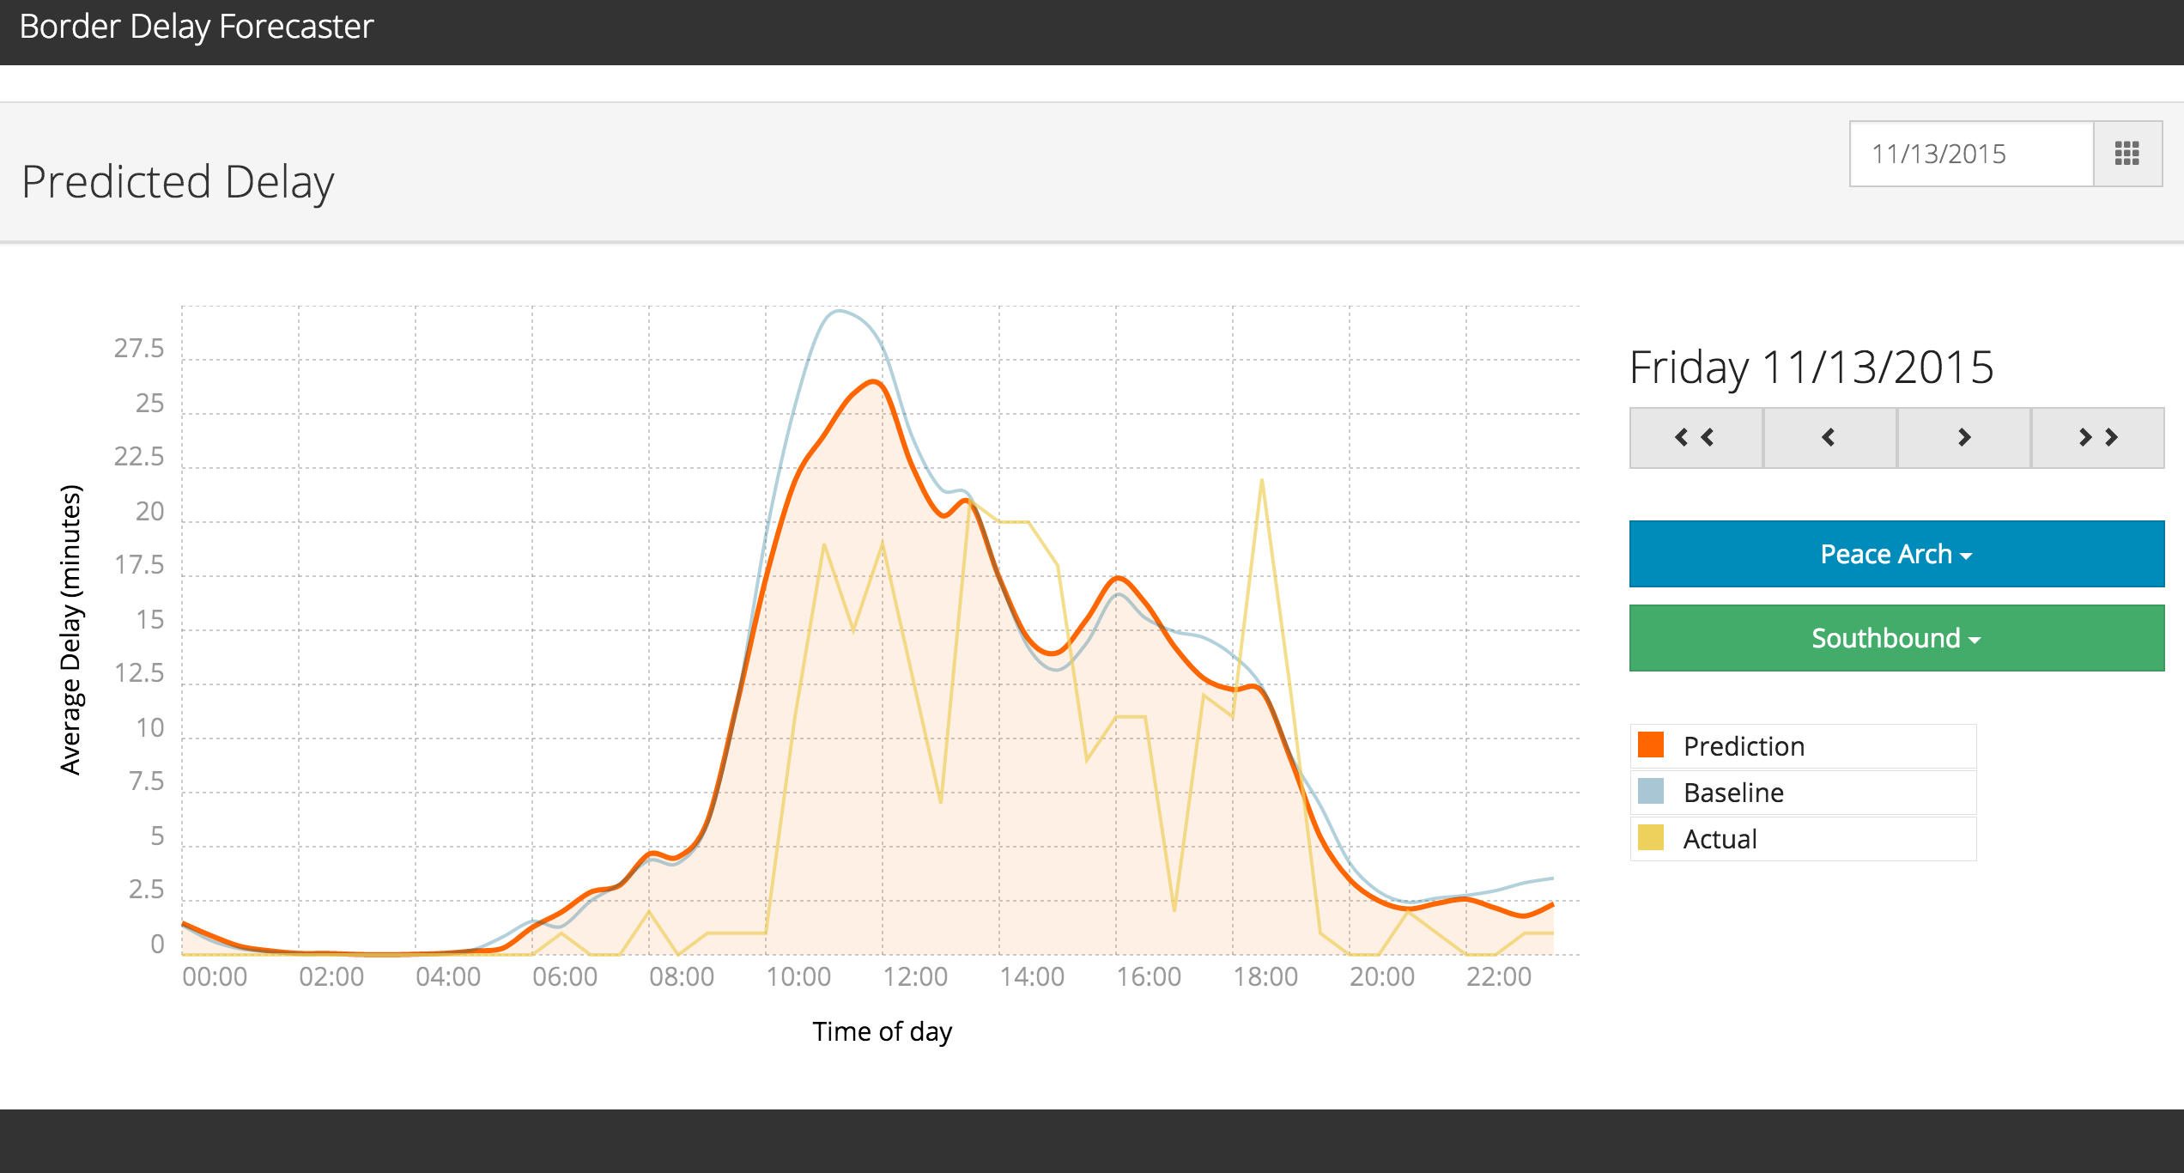Toggle the Prediction series in legend

1744,746
